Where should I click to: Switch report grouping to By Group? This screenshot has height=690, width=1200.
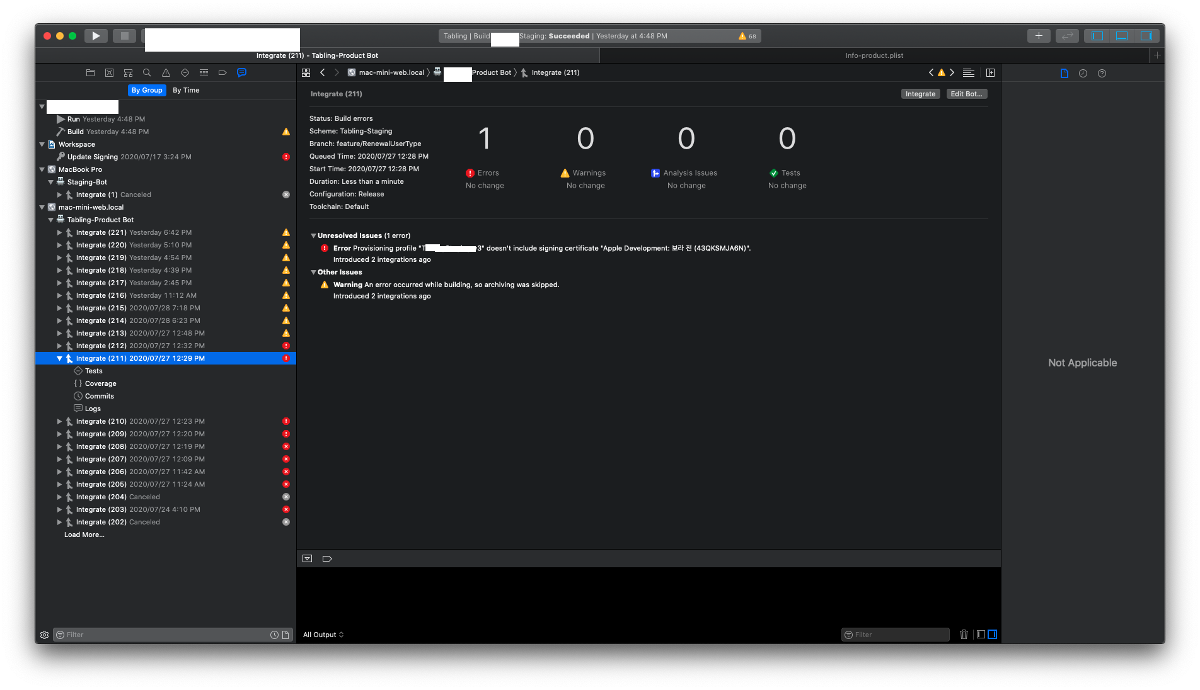[147, 90]
